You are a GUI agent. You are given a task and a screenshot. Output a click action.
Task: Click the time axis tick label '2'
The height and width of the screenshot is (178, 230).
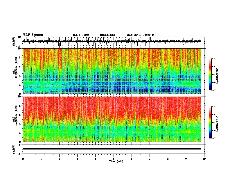point(59,159)
